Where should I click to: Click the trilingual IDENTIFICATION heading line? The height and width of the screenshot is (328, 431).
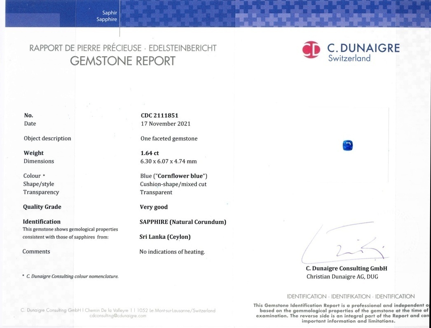tap(351, 297)
